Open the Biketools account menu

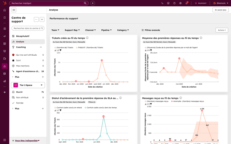coord(221,3)
